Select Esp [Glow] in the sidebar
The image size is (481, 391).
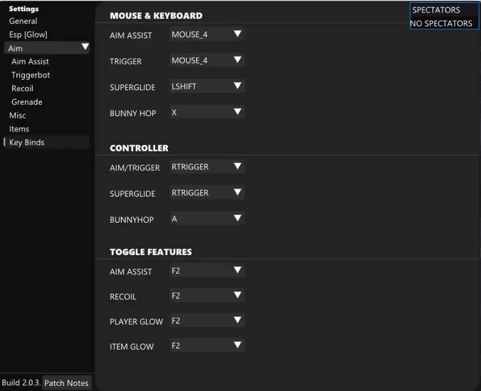point(28,35)
